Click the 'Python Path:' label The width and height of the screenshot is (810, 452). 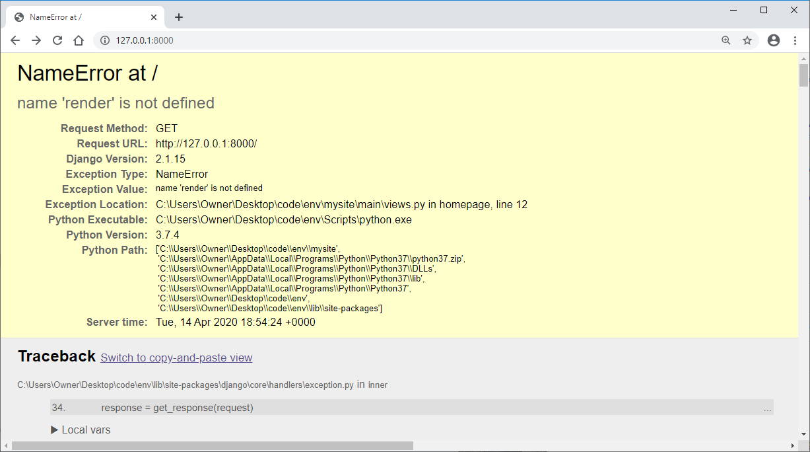[115, 250]
